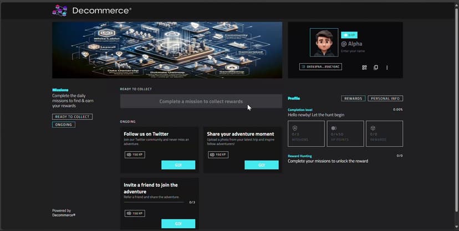This screenshot has height=231, width=459.
Task: Open the QR code icon
Action: tap(365, 68)
